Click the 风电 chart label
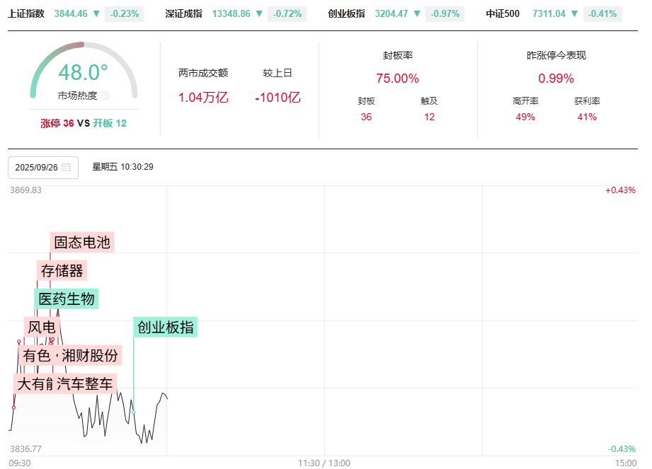The image size is (652, 469). pyautogui.click(x=41, y=328)
